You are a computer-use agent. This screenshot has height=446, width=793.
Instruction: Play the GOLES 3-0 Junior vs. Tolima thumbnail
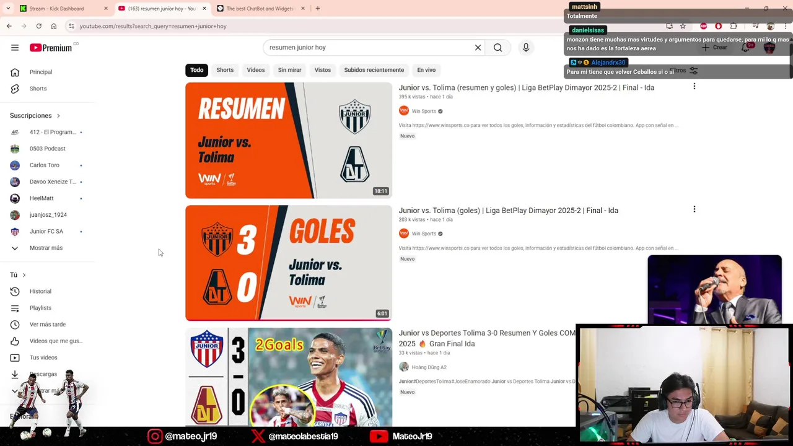coord(289,263)
